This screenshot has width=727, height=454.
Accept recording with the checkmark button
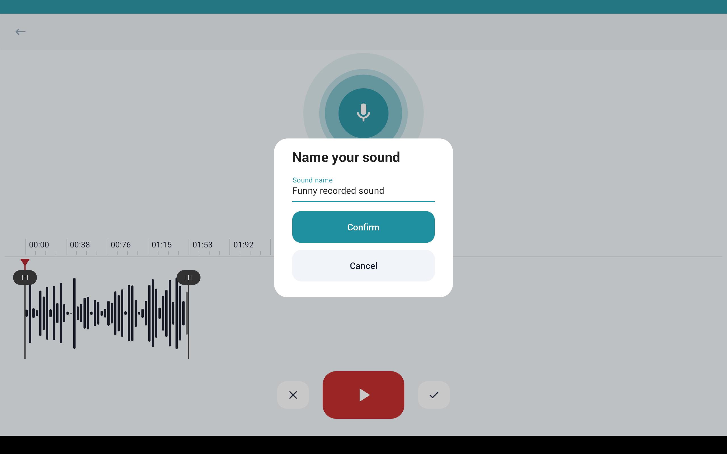click(x=434, y=395)
